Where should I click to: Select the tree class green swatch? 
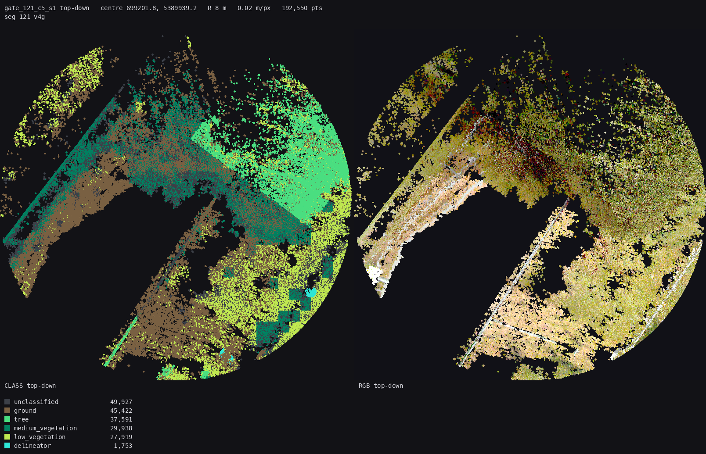pyautogui.click(x=7, y=419)
